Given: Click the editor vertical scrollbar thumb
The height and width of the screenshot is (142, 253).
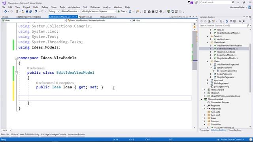Looking at the screenshot, I should click(x=194, y=50).
